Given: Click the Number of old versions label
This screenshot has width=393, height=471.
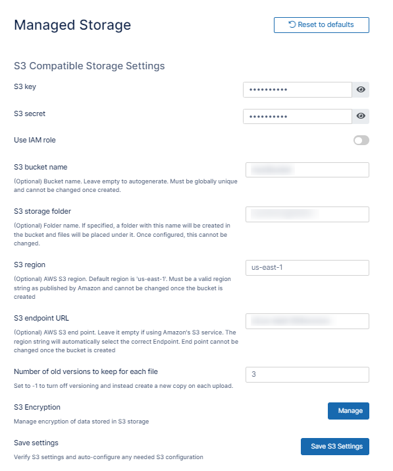Looking at the screenshot, I should pyautogui.click(x=86, y=371).
